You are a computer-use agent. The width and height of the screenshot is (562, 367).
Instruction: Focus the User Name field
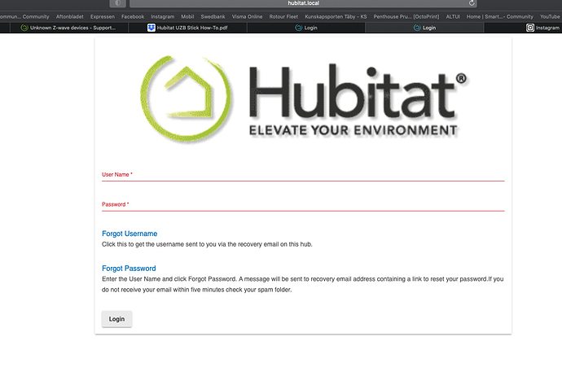303,175
